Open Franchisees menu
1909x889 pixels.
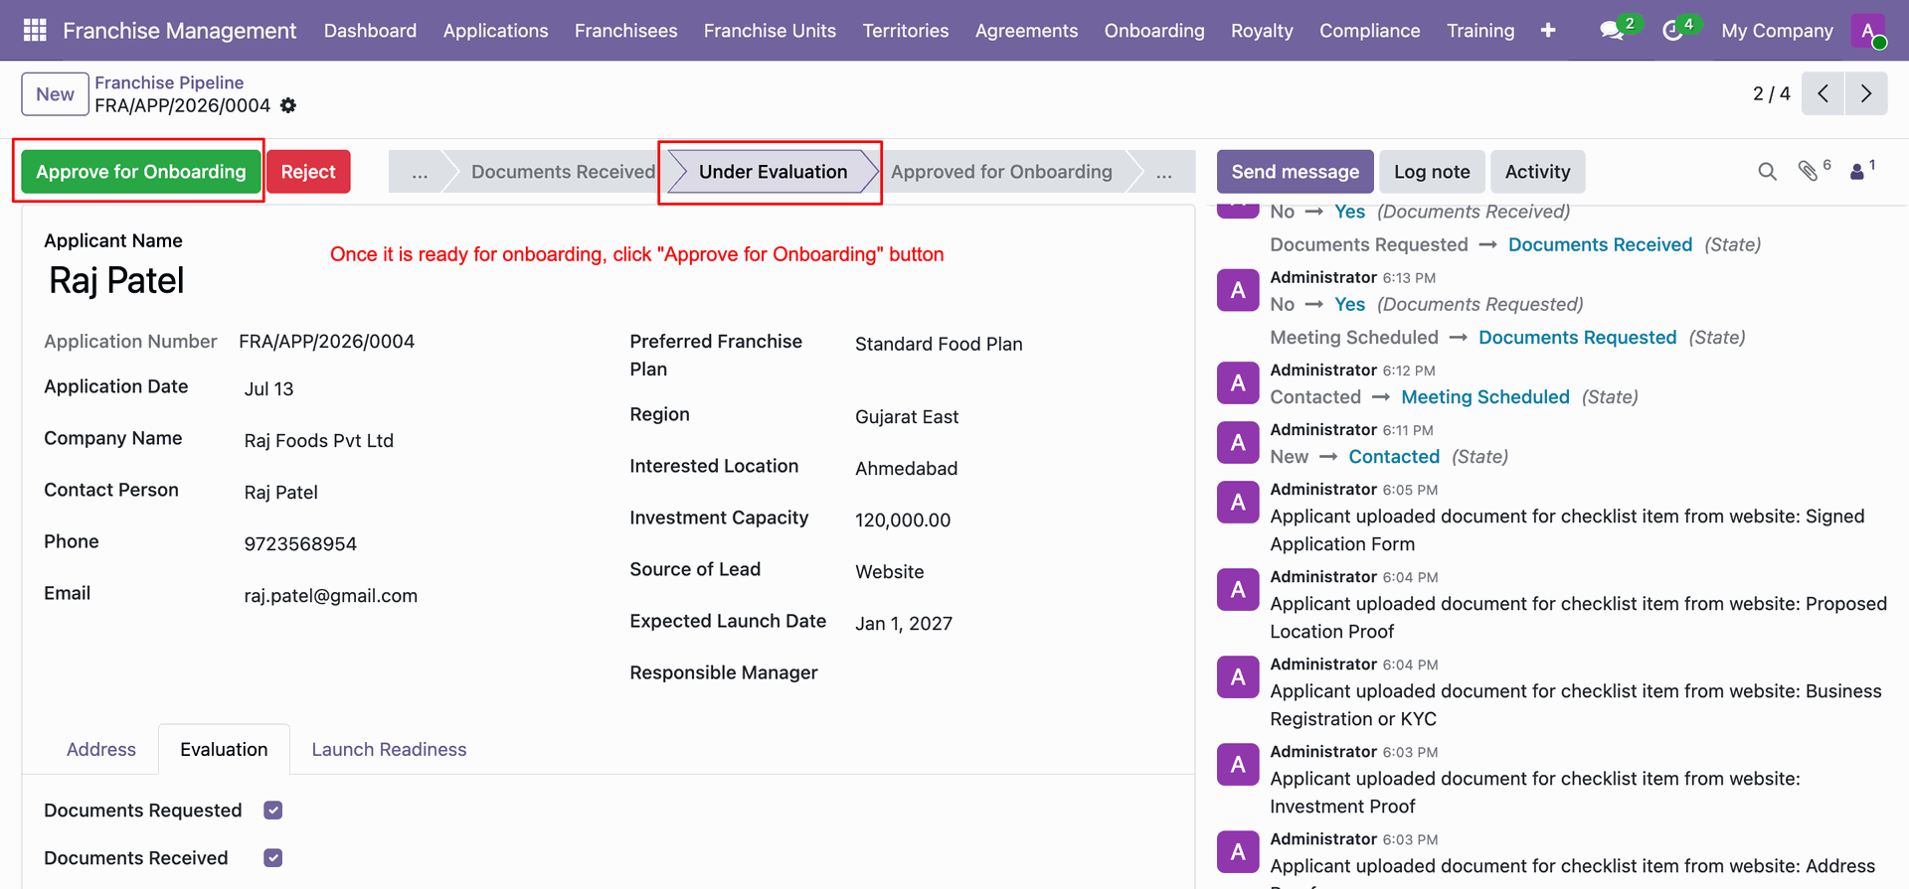point(625,31)
